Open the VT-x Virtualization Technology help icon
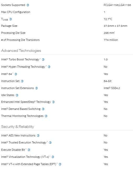Viewport: 133px width, 175px height. pyautogui.click(x=53, y=157)
